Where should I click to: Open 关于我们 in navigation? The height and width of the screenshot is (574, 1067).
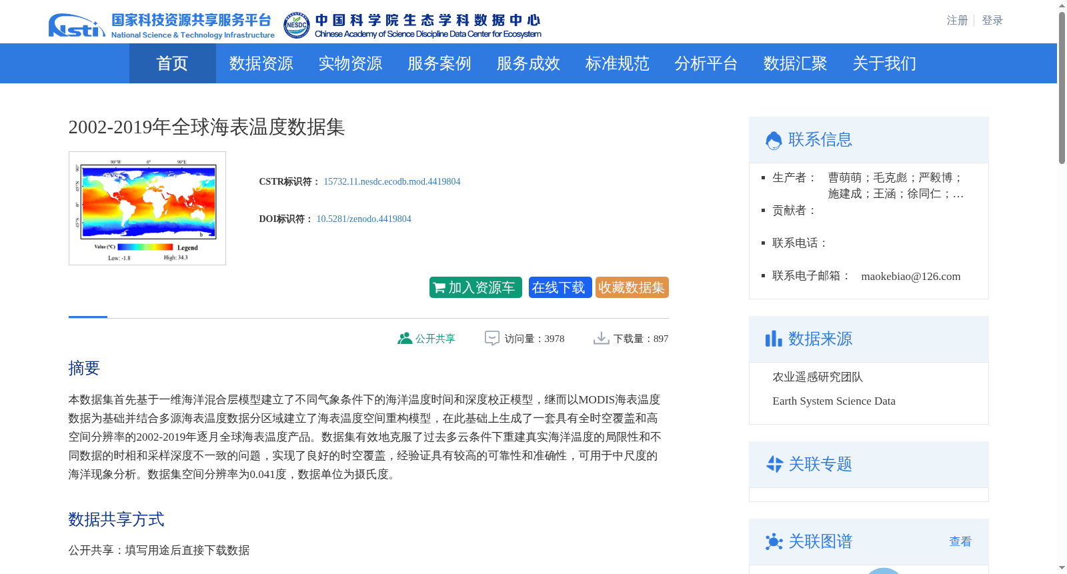click(884, 63)
